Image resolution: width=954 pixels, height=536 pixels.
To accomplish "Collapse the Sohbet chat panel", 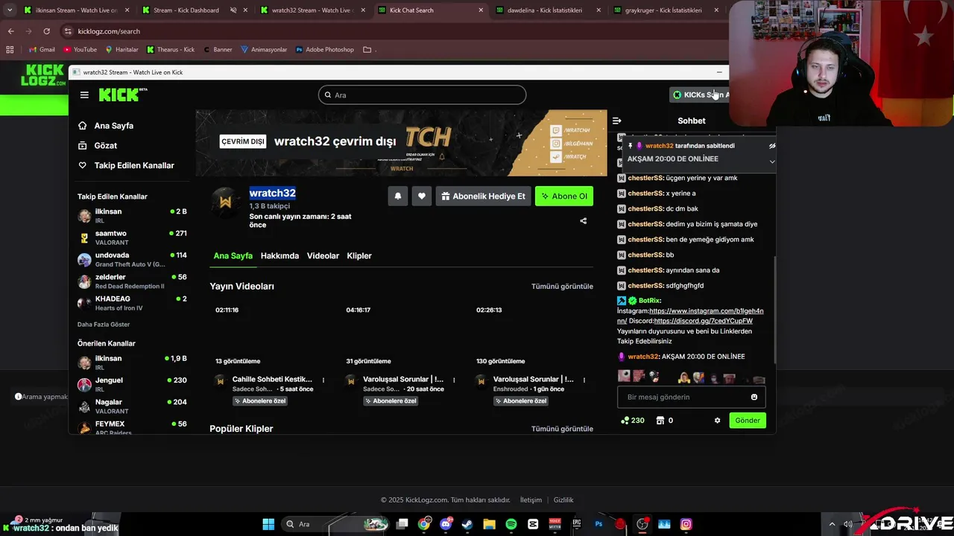I will pyautogui.click(x=617, y=121).
